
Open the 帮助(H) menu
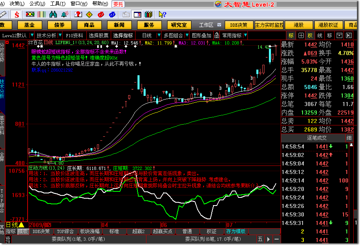coord(100,4)
